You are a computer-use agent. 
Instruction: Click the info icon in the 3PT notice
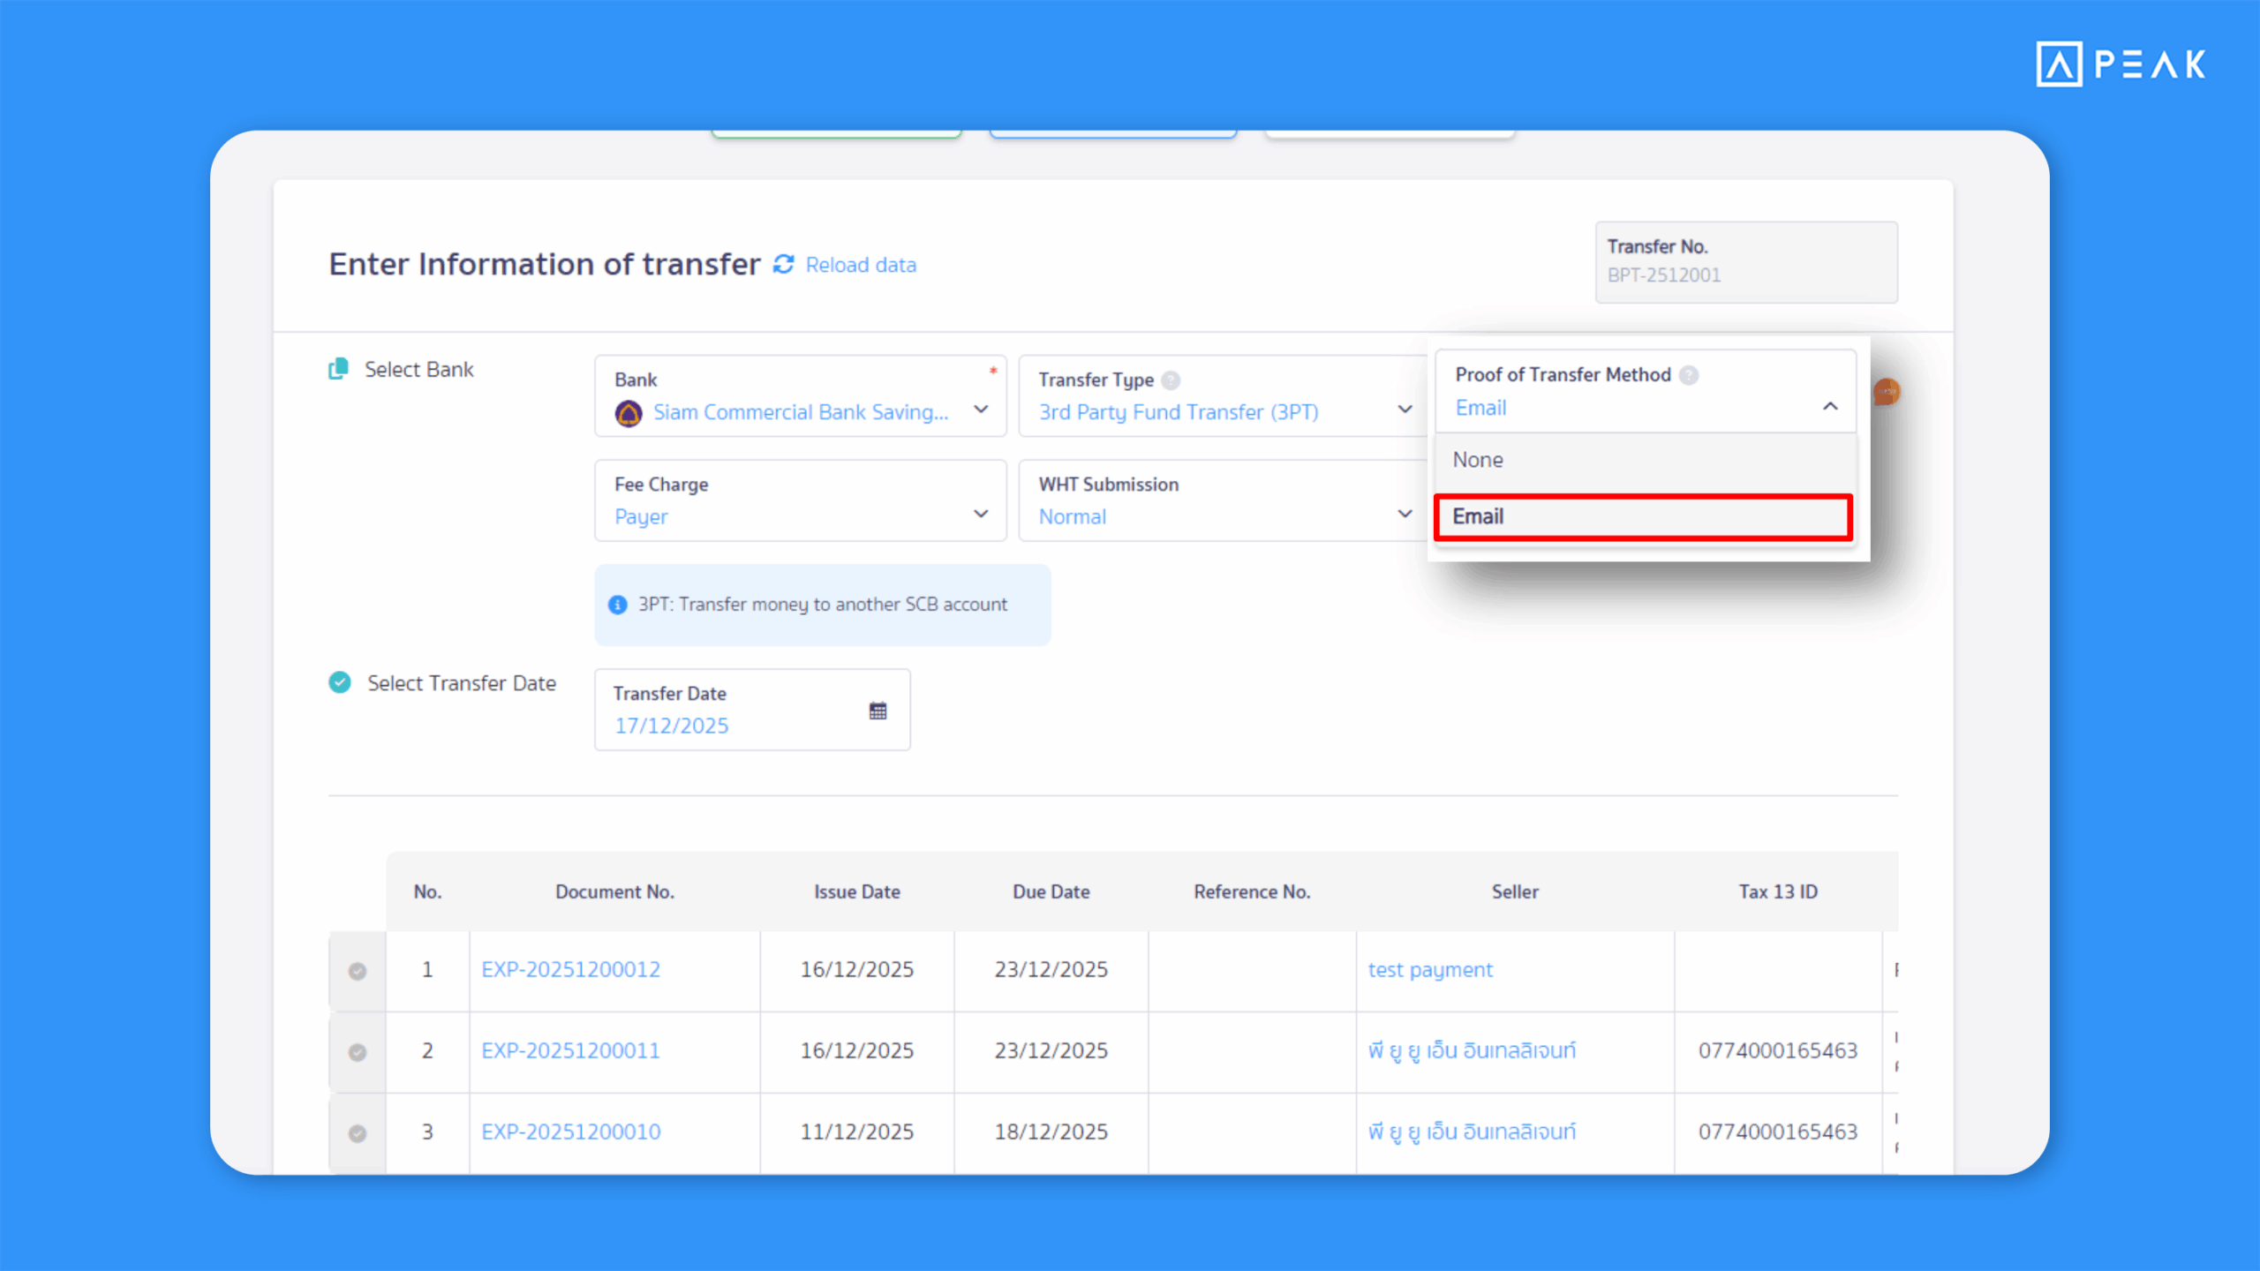point(617,605)
